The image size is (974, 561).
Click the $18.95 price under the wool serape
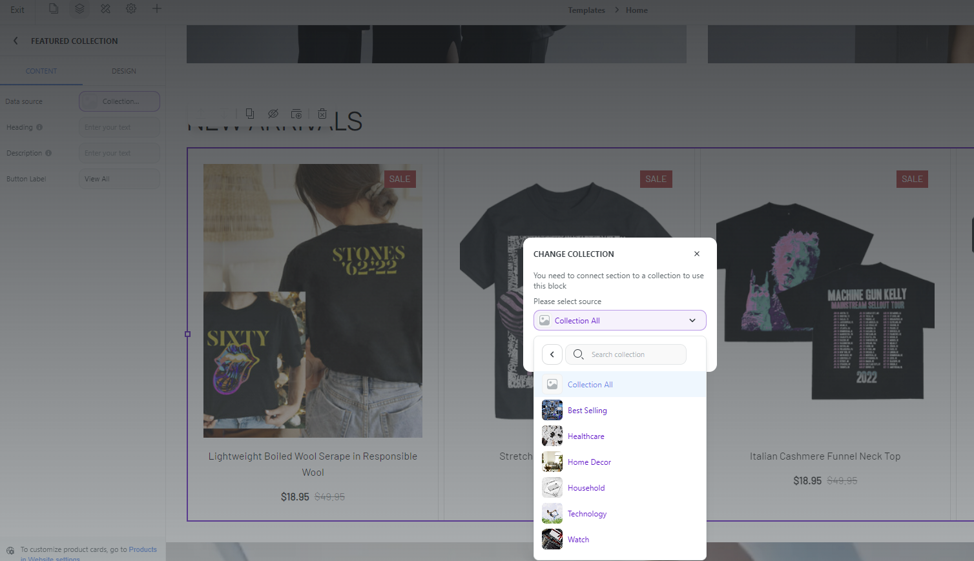click(295, 496)
